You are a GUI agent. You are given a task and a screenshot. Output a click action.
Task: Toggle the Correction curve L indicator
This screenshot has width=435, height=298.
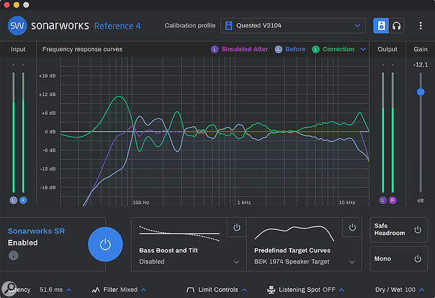316,49
